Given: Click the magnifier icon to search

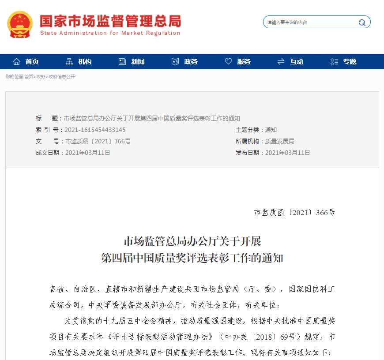Looking at the screenshot, I should coord(362,22).
